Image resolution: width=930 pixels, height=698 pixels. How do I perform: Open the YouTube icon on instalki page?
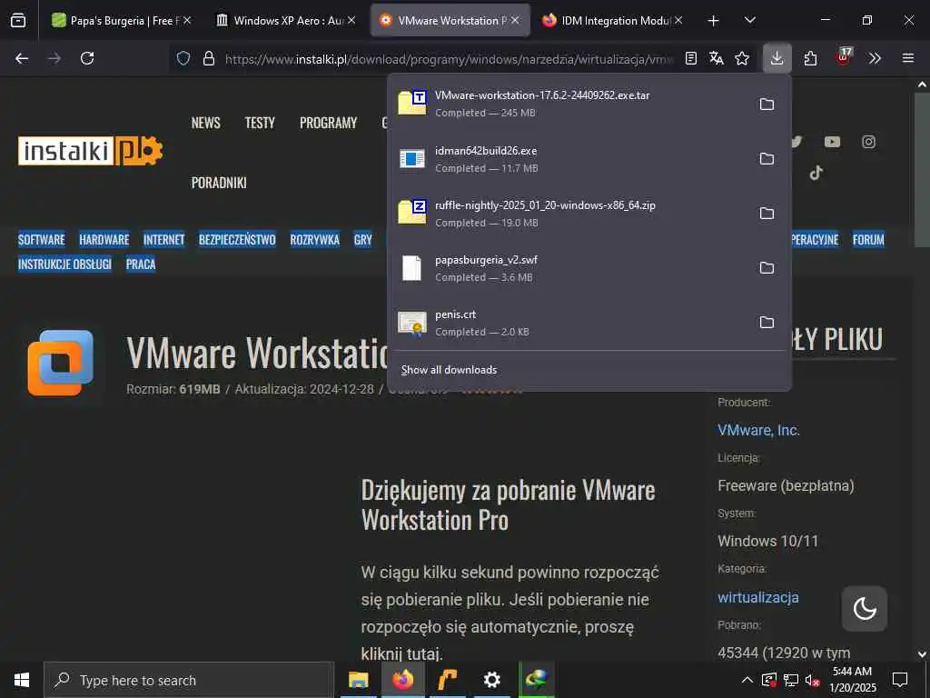point(832,142)
